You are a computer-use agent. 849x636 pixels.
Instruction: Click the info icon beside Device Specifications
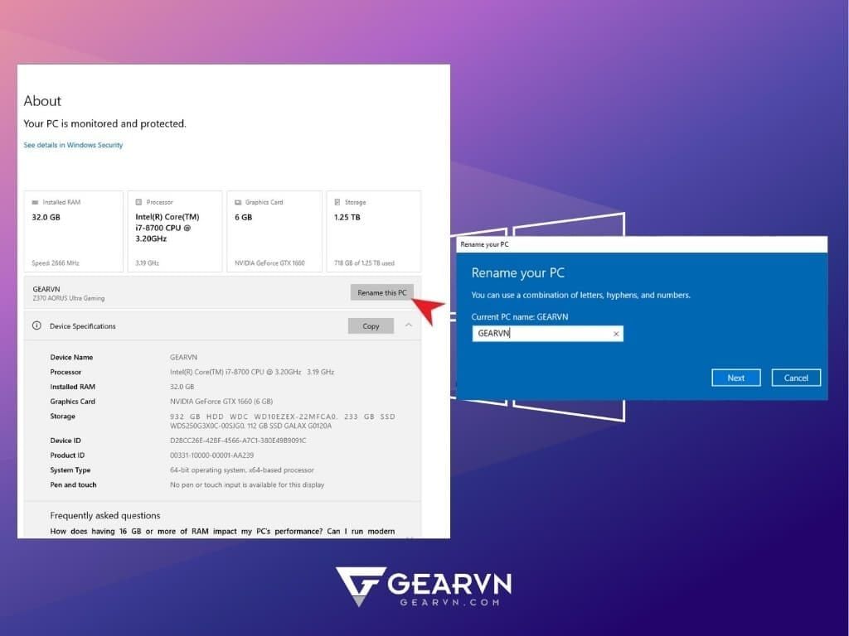(x=37, y=325)
